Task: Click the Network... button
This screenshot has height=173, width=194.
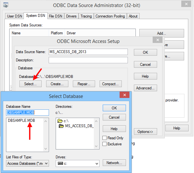Action: [x=114, y=163]
